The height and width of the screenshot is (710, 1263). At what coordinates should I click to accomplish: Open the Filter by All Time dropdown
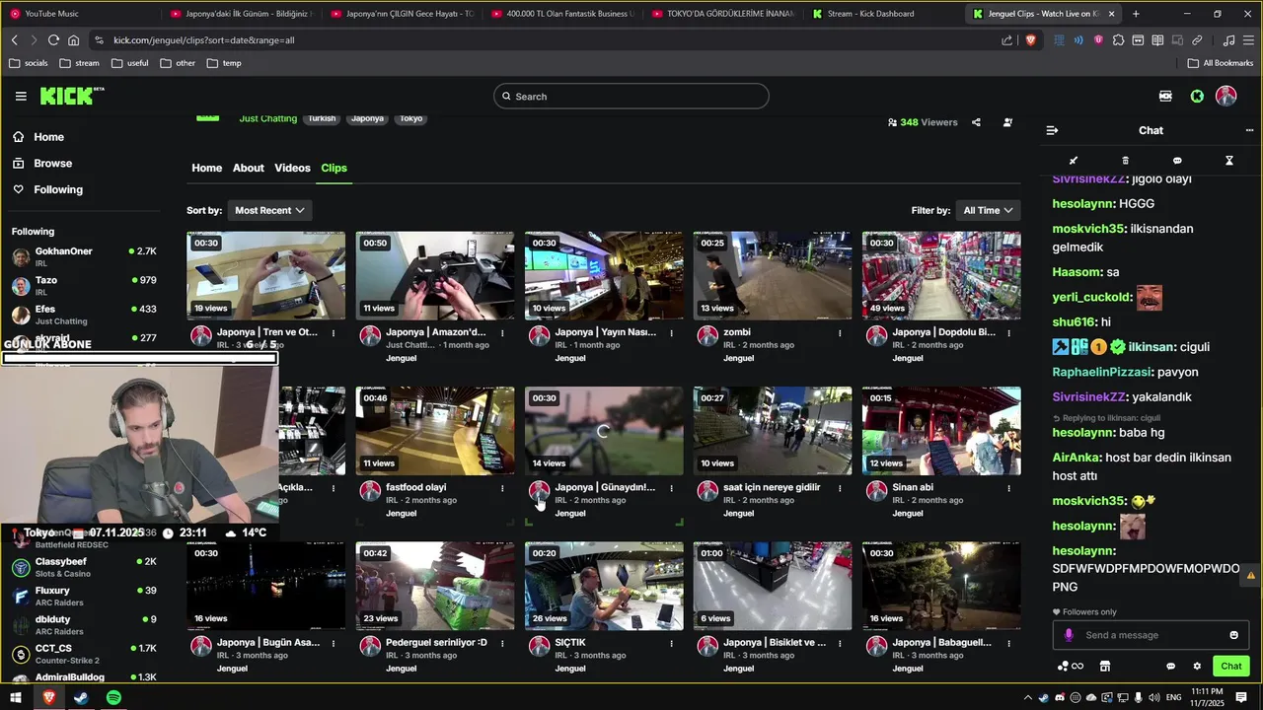pos(988,210)
